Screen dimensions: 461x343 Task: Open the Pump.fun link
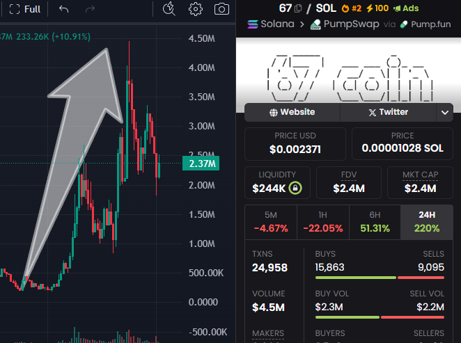click(425, 24)
